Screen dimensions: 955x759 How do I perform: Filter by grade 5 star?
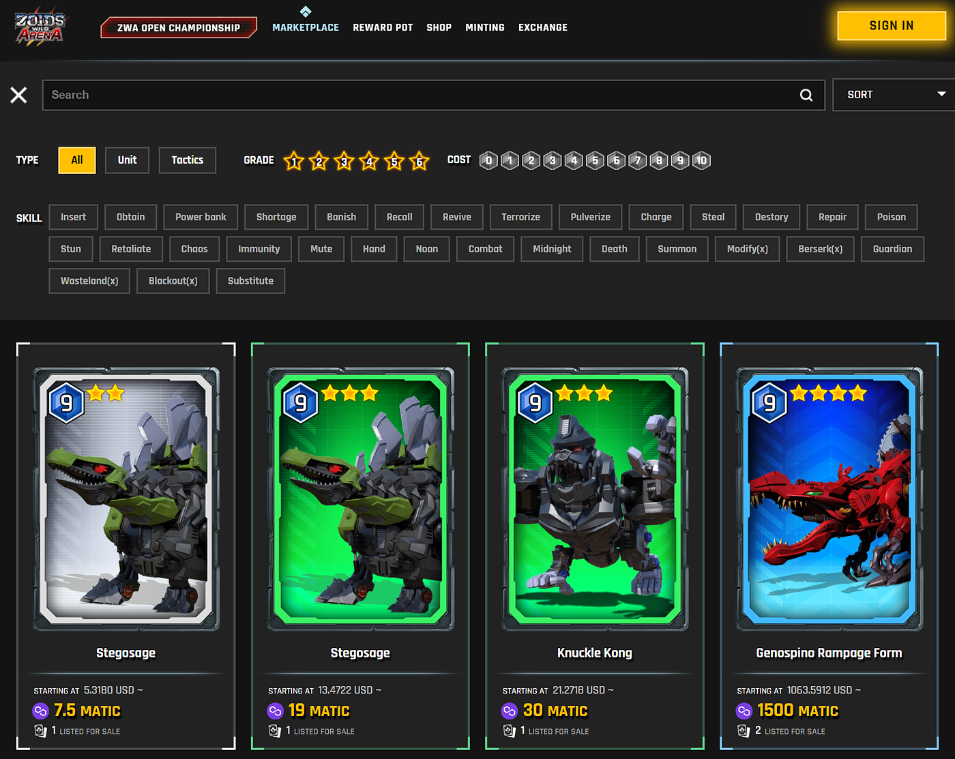click(394, 161)
